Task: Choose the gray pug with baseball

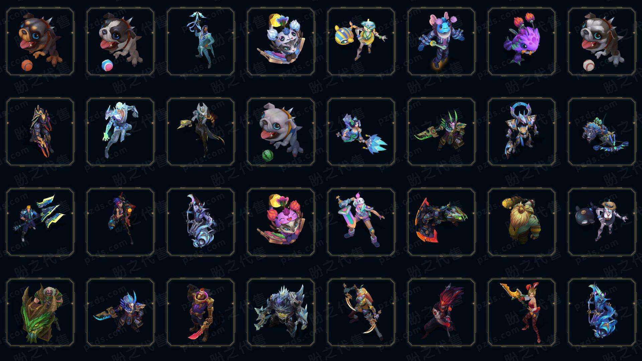Action: coord(602,42)
